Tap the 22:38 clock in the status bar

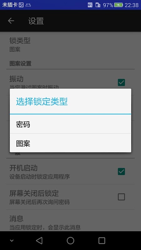coord(132,5)
